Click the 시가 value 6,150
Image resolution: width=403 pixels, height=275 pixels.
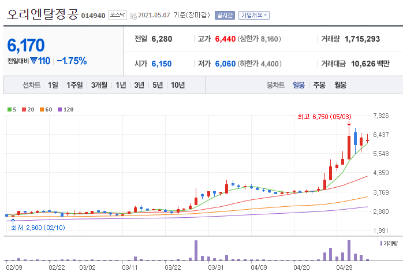(162, 64)
